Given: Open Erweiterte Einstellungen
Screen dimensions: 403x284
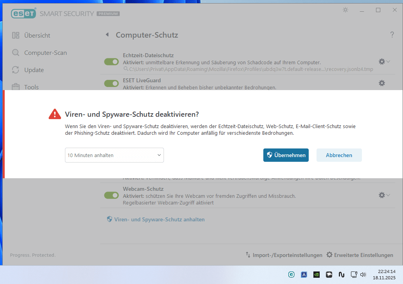Looking at the screenshot, I should 363,255.
